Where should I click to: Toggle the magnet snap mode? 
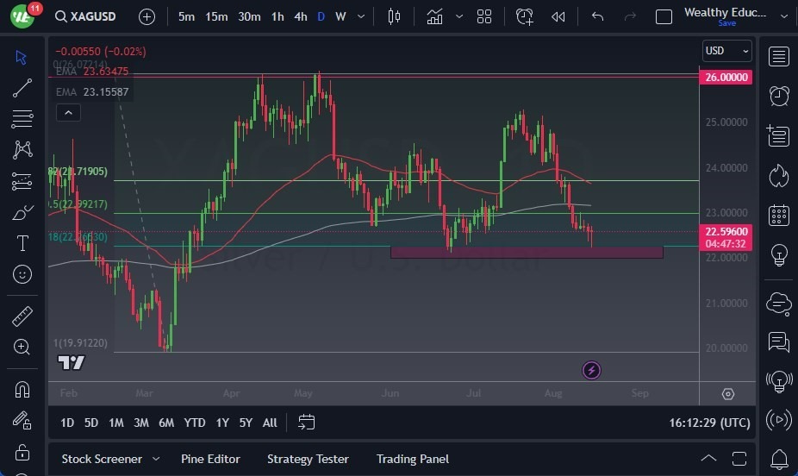click(22, 389)
